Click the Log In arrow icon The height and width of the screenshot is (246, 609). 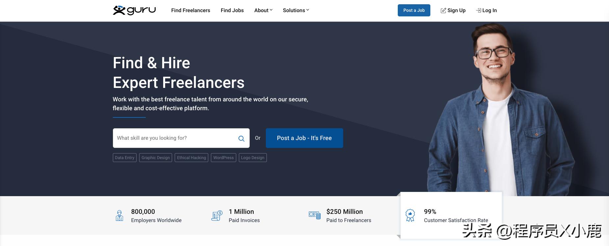tap(478, 10)
